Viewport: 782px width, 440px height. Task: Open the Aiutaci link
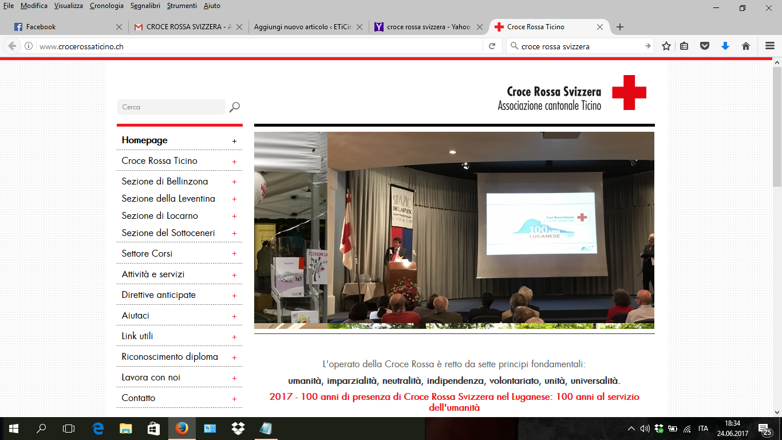pyautogui.click(x=136, y=316)
